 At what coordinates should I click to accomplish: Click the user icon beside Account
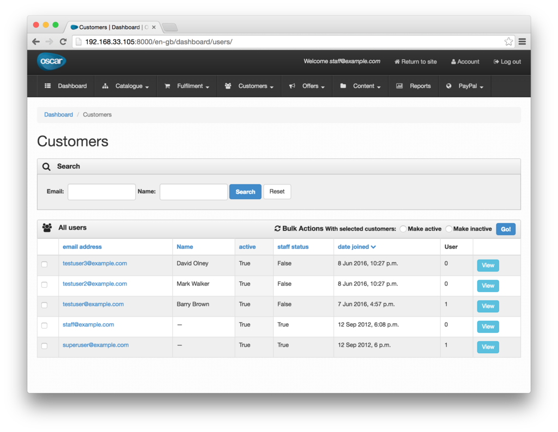tap(453, 62)
